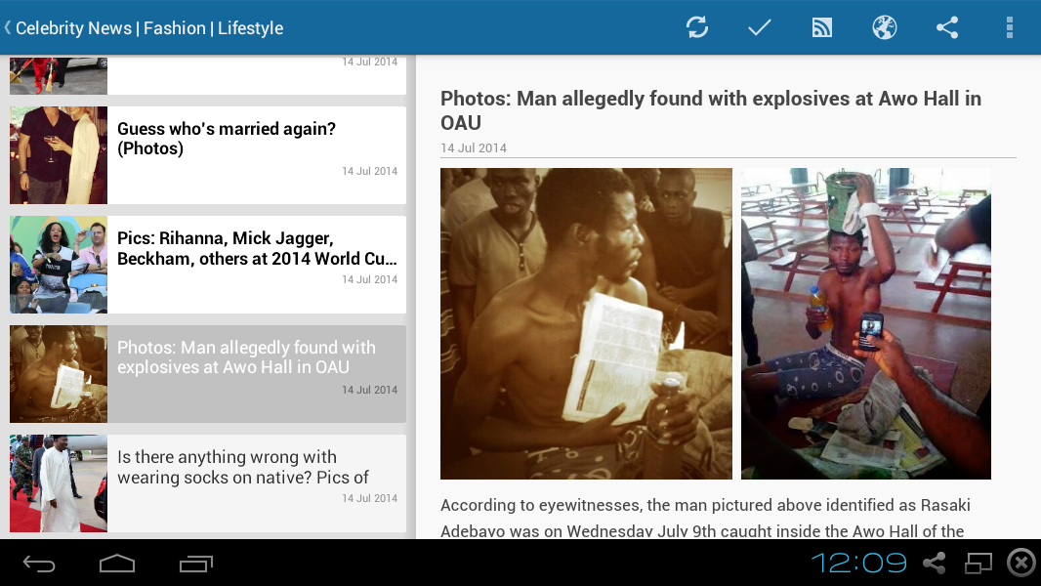1041x586 pixels.
Task: Tap photo of man balancing bucket
Action: [866, 324]
